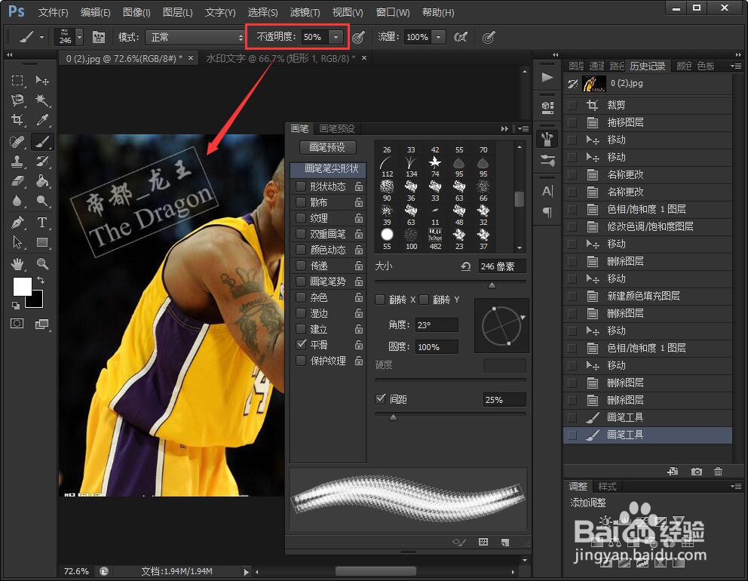Select the 裁剪 history state
This screenshot has height=581, width=748.
(648, 105)
